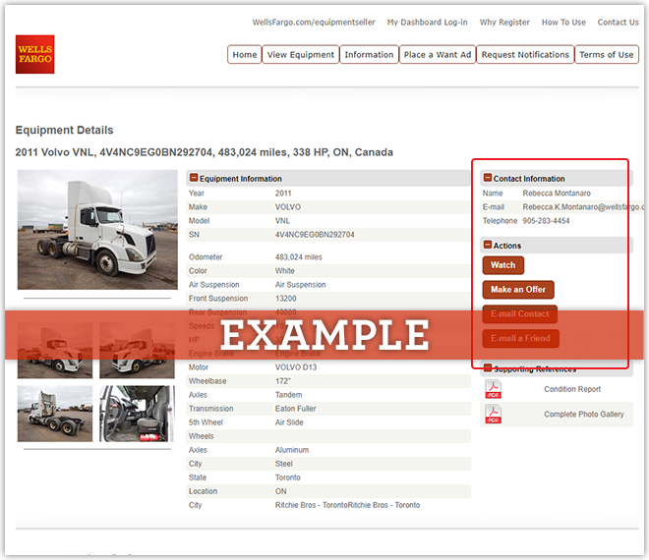Click the SN value 4V4NC9EG0BN292704
Image resolution: width=649 pixels, height=560 pixels.
[315, 235]
